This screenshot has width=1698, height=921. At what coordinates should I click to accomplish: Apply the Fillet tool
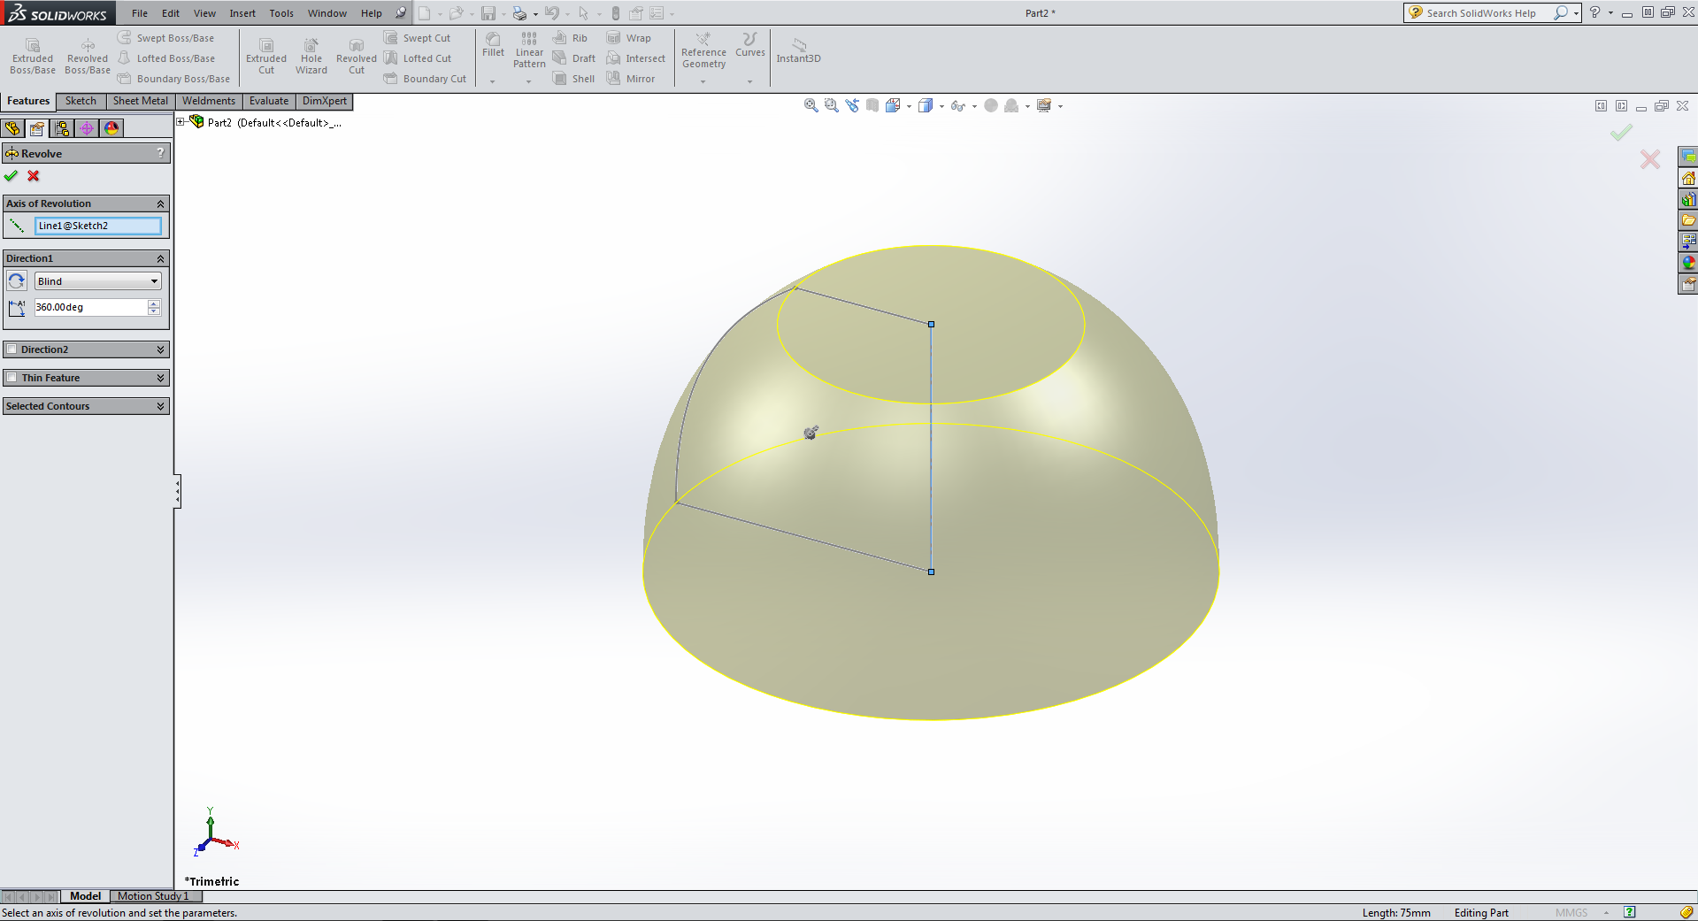493,45
